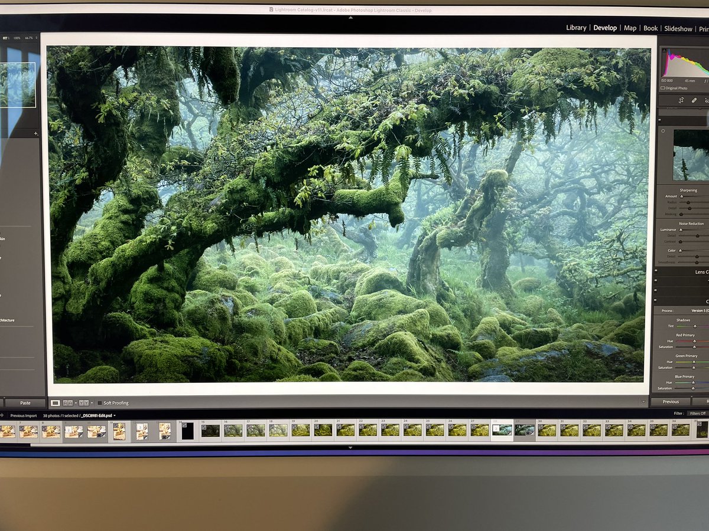
Task: Collapse the filmstrip with bottom triangle
Action: (350, 447)
